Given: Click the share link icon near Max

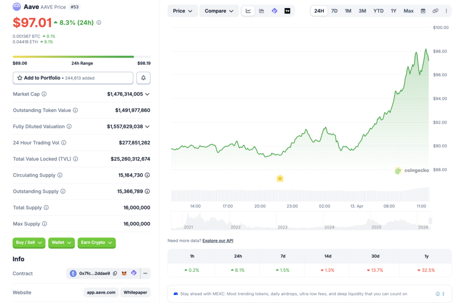Looking at the screenshot, I should point(435,10).
